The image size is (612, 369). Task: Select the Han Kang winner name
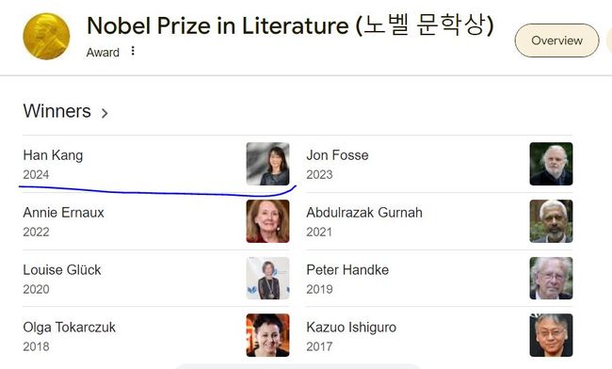tap(53, 155)
